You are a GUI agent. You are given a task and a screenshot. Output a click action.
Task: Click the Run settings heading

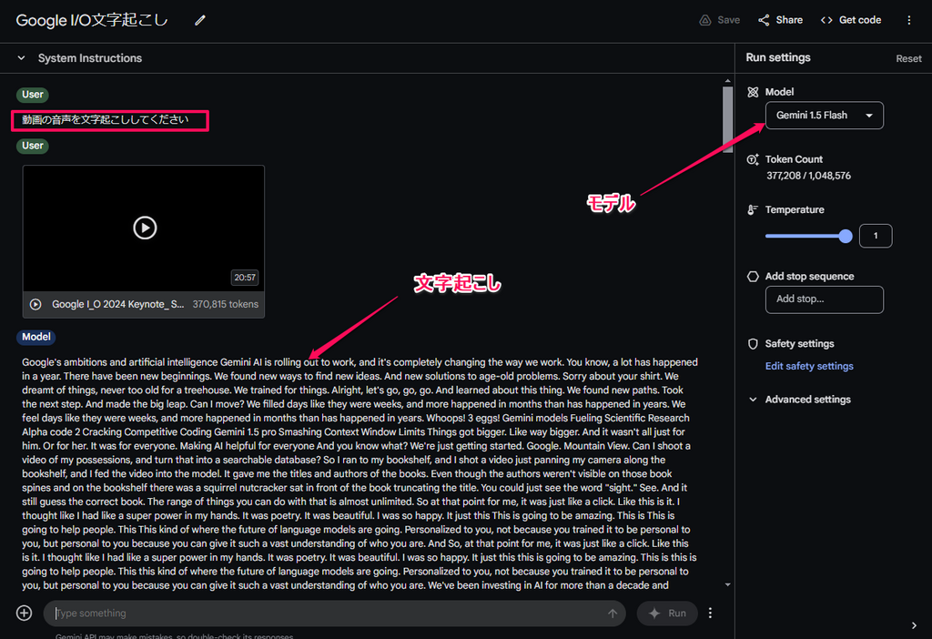(x=778, y=57)
